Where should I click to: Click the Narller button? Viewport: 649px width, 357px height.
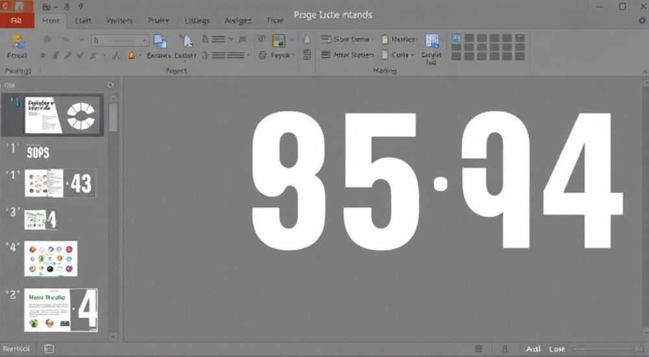click(x=399, y=40)
